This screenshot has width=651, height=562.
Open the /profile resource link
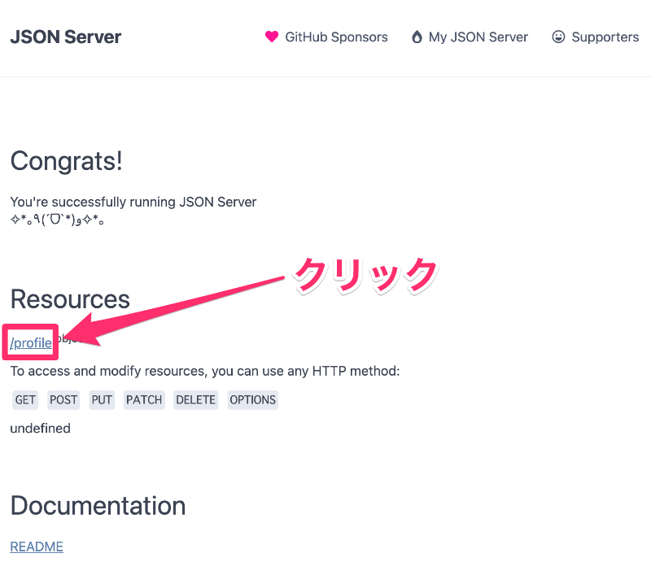[31, 343]
